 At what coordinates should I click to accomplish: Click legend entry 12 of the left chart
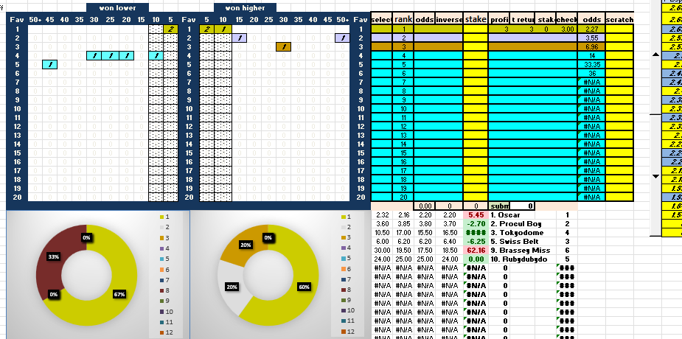pyautogui.click(x=167, y=332)
